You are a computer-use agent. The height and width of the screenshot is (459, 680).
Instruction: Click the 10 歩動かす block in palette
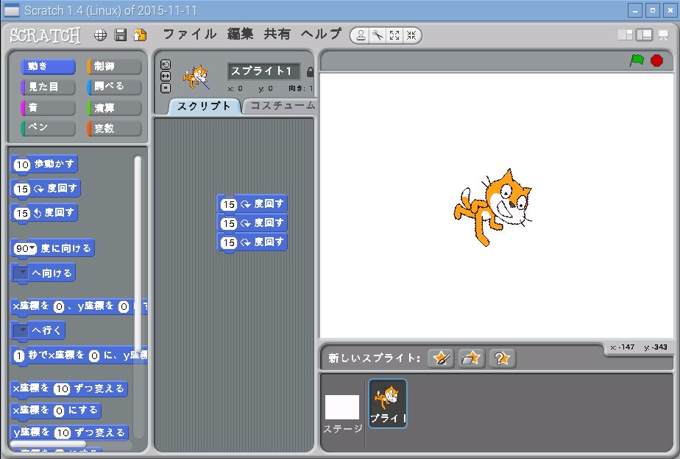44,165
